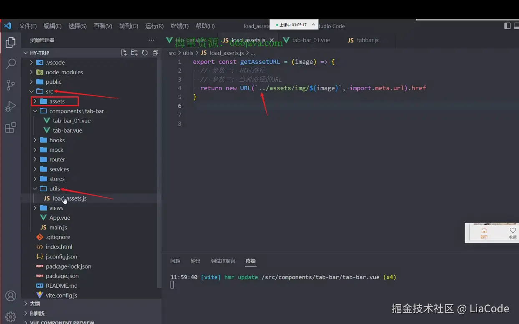Open the Search view in activity bar
Image resolution: width=519 pixels, height=324 pixels.
(x=10, y=64)
